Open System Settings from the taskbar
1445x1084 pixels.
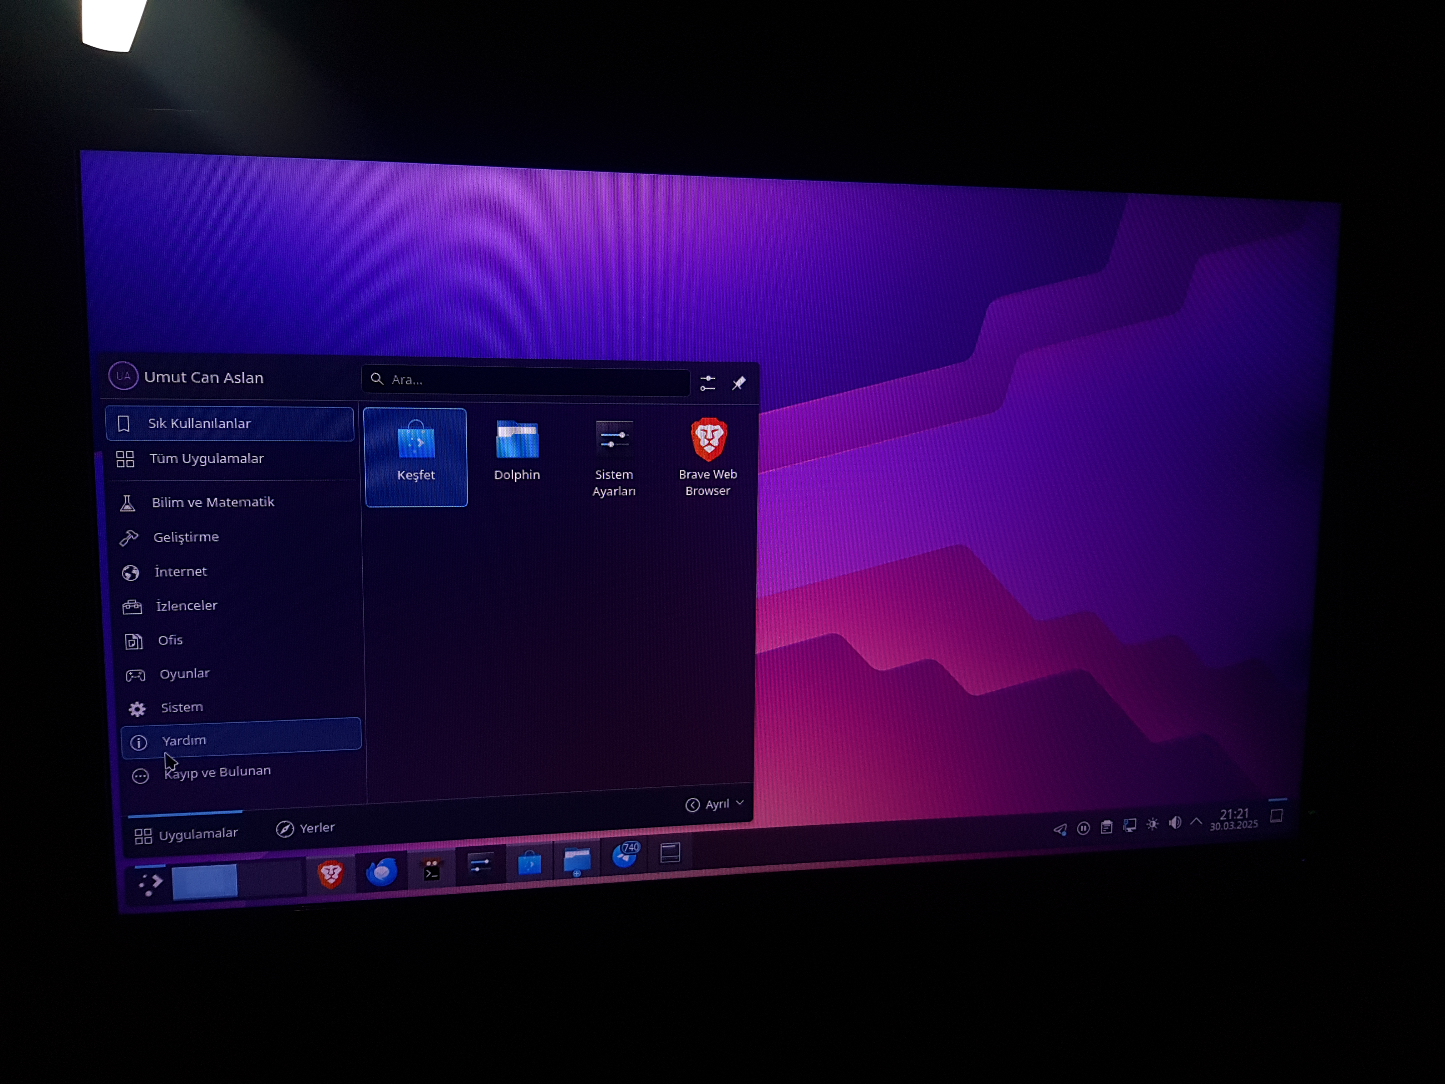pyautogui.click(x=480, y=866)
